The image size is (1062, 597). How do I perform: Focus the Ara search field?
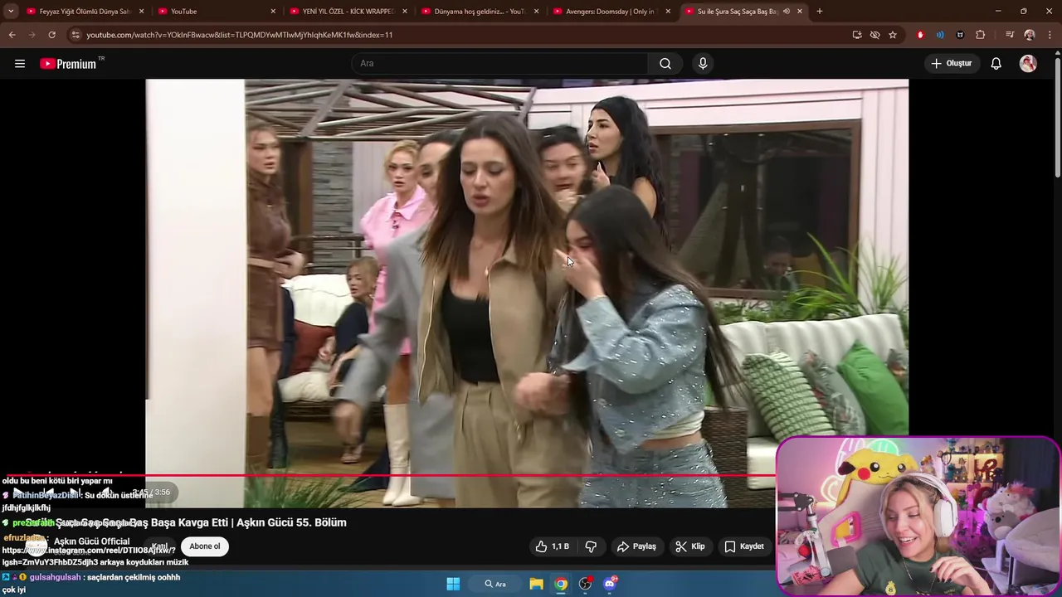tap(499, 64)
